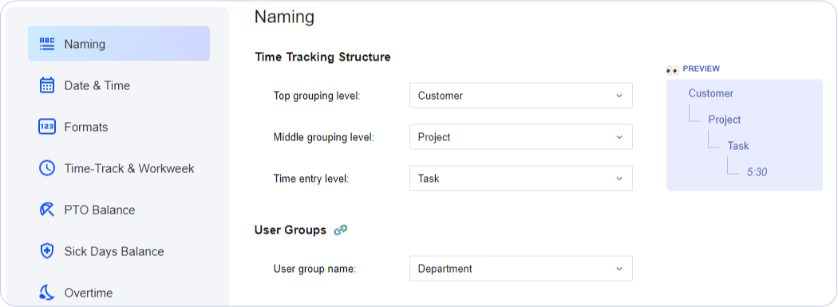Viewport: 838px width, 307px height.
Task: Click the 5:30 time value in preview
Action: click(757, 172)
